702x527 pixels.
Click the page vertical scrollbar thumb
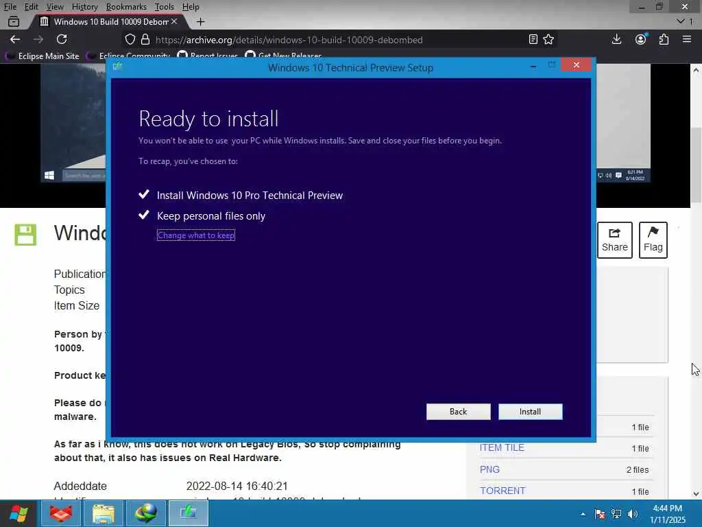(696, 164)
